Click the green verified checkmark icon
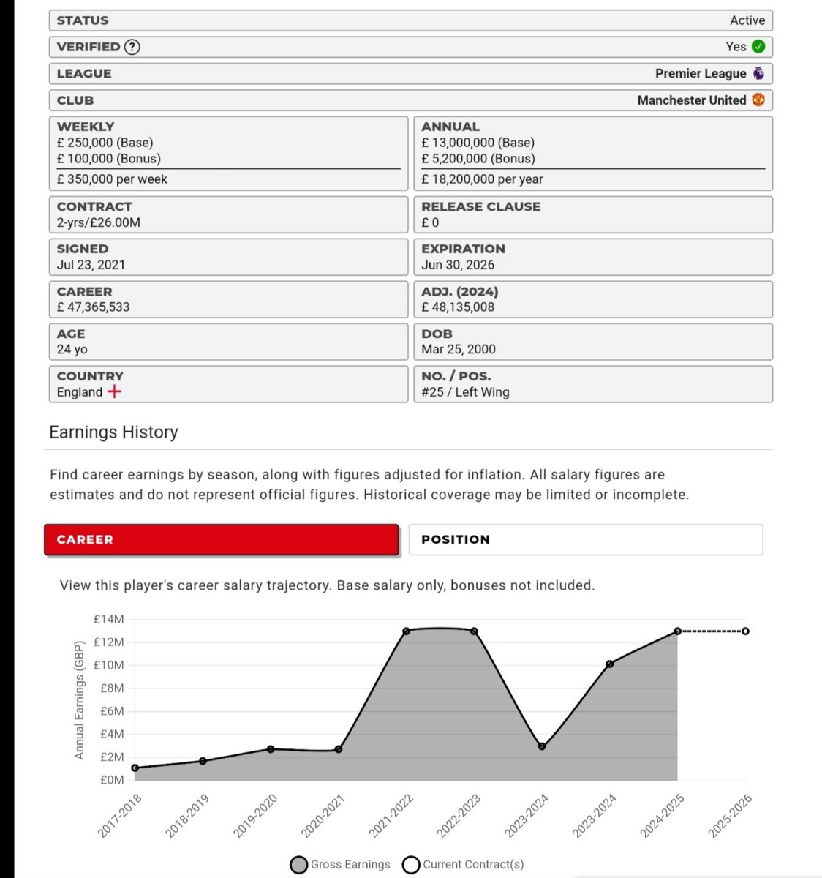This screenshot has height=878, width=822. [758, 47]
